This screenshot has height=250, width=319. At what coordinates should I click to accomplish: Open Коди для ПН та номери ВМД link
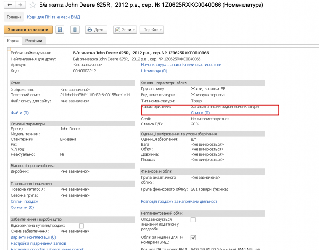click(x=53, y=17)
